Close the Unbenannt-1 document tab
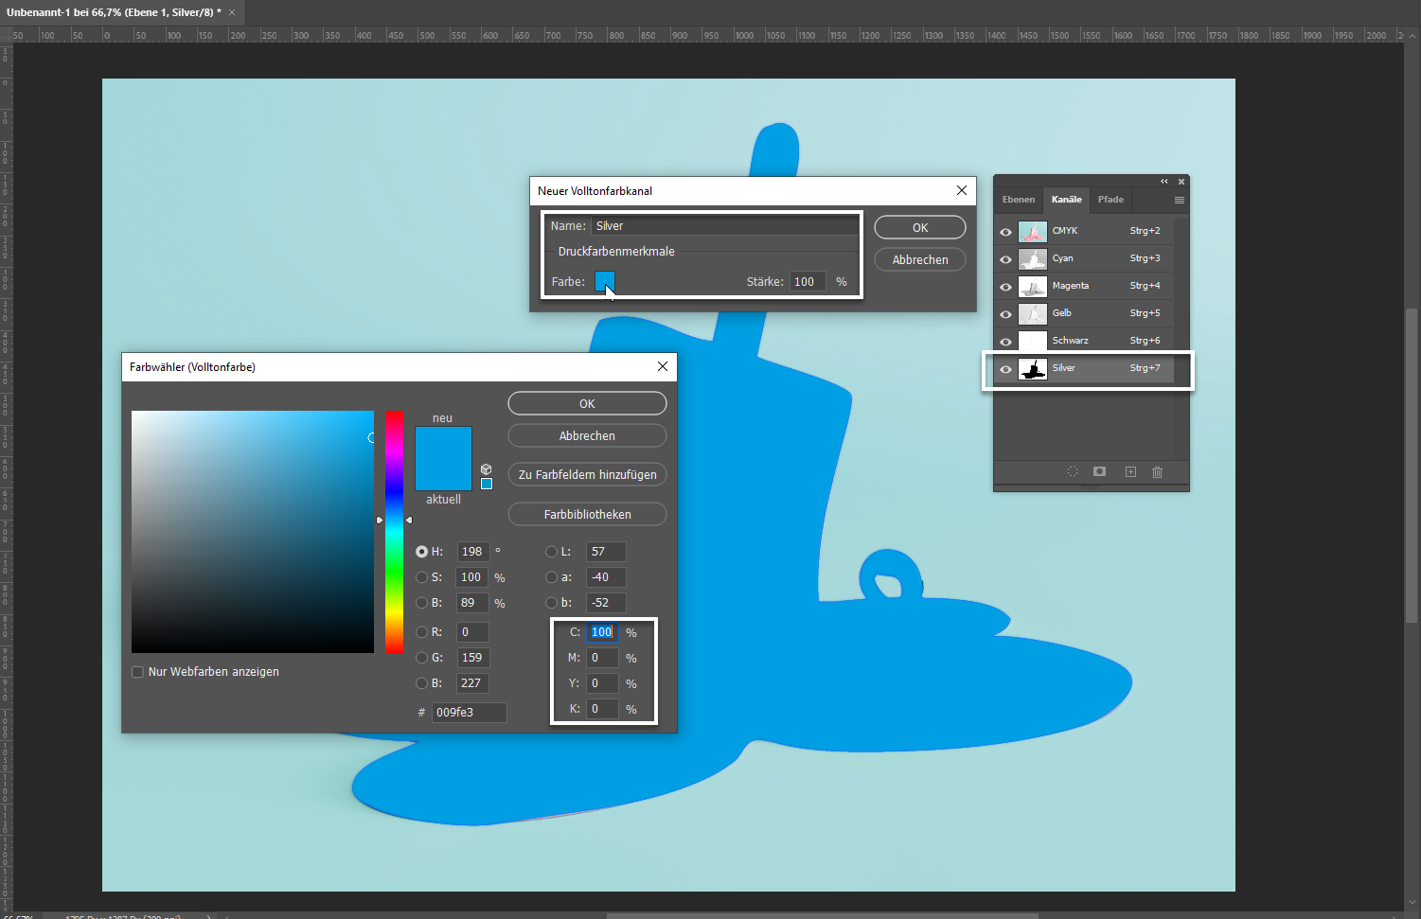This screenshot has width=1421, height=919. click(x=232, y=12)
